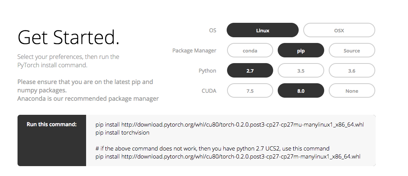This screenshot has height=176, width=408.
Task: Choose conda as package manager
Action: pos(250,51)
